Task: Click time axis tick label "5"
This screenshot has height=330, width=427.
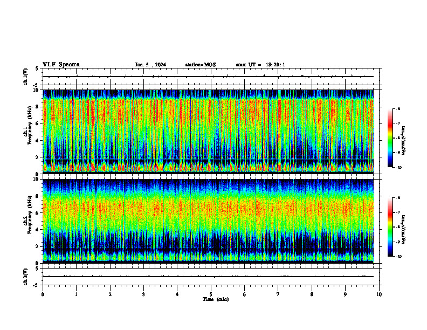Action: click(211, 294)
